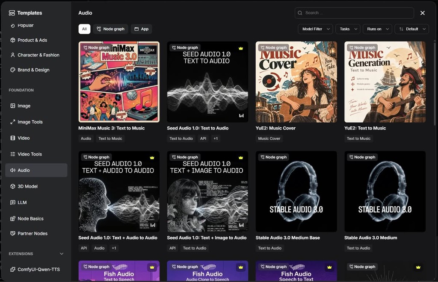Click the API tag under Seed Audio Text to Audio
438x282 pixels.
coord(203,138)
